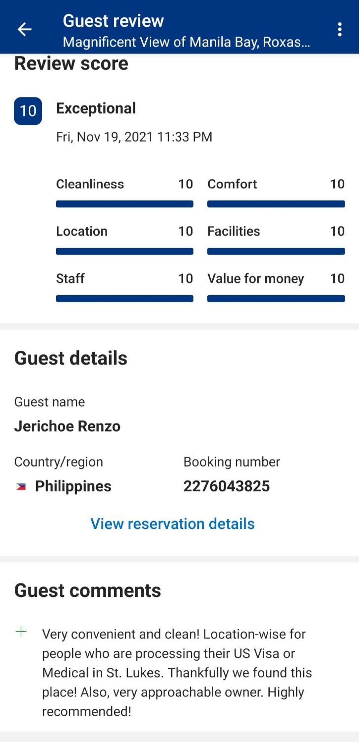Tap the Facilities score bar
The width and height of the screenshot is (359, 742).
276,251
